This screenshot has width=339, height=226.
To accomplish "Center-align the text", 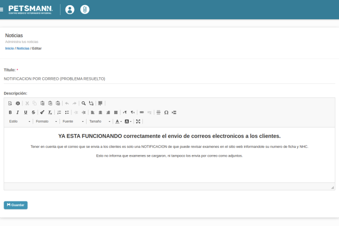I will [100, 112].
